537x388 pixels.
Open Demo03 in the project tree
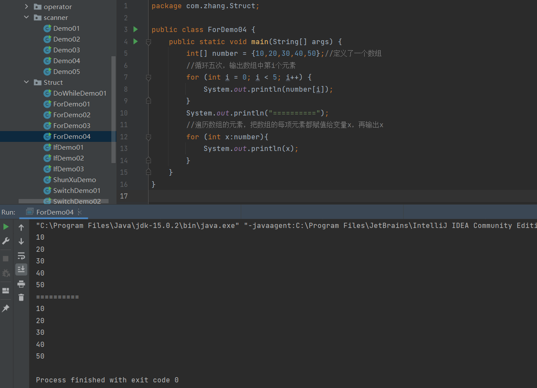tap(66, 50)
